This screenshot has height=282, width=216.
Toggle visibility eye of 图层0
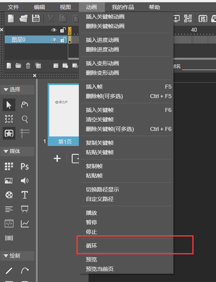coord(54,40)
